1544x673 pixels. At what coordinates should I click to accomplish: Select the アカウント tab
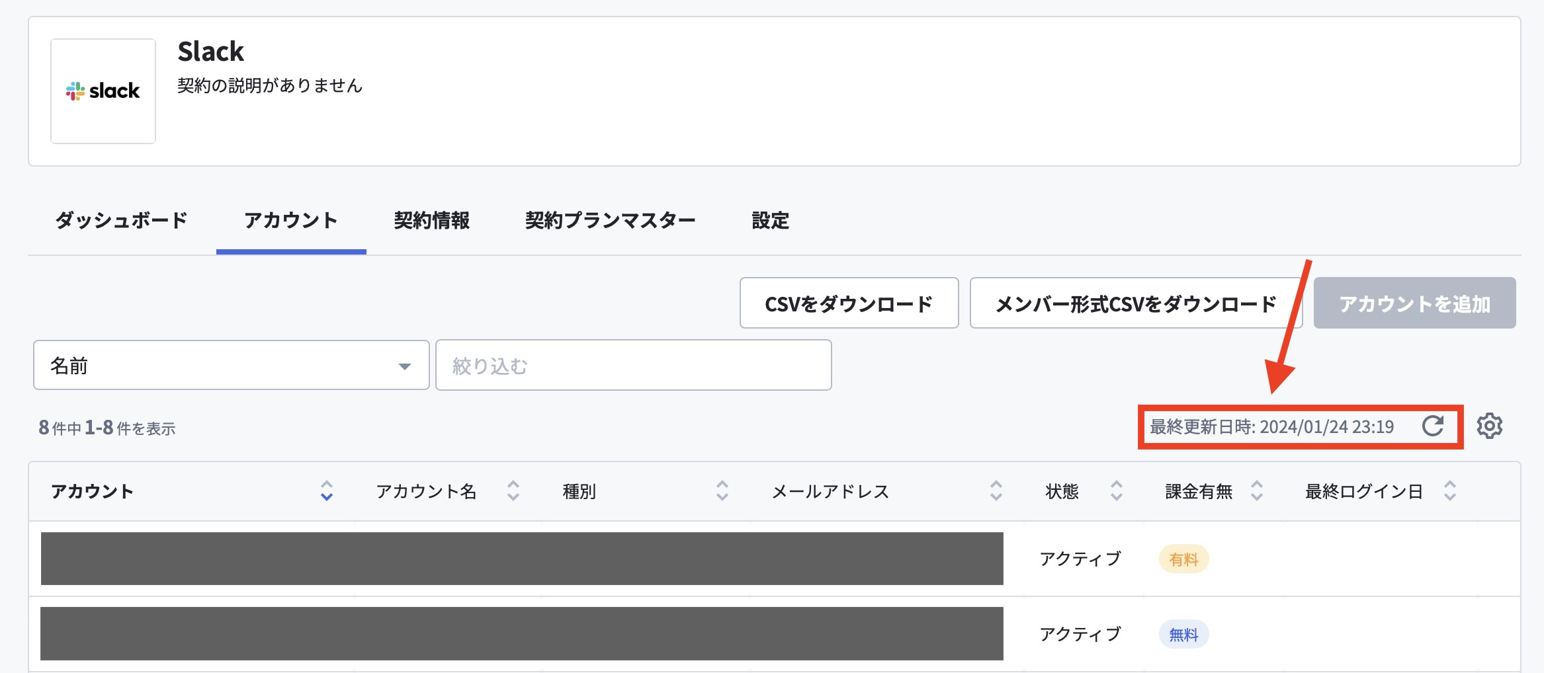pyautogui.click(x=291, y=221)
